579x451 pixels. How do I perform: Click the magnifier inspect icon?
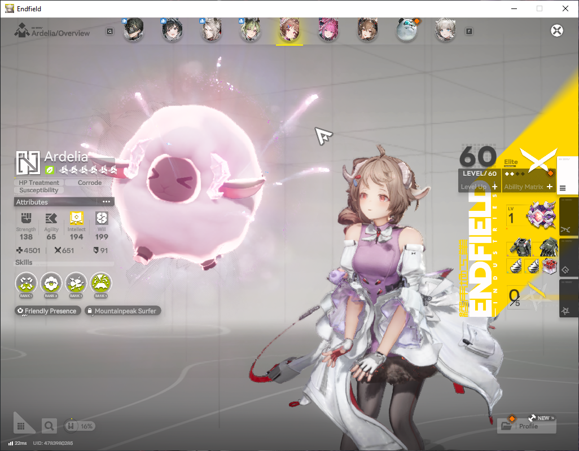(x=49, y=426)
